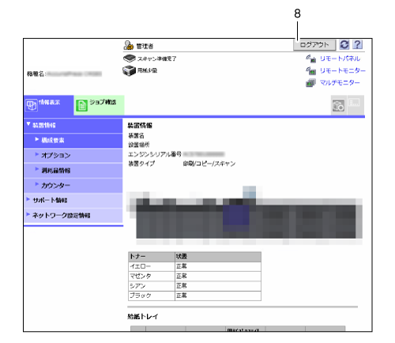This screenshot has height=343, width=395.
Task: Click the ログアウト (logout) button
Action: [x=314, y=45]
